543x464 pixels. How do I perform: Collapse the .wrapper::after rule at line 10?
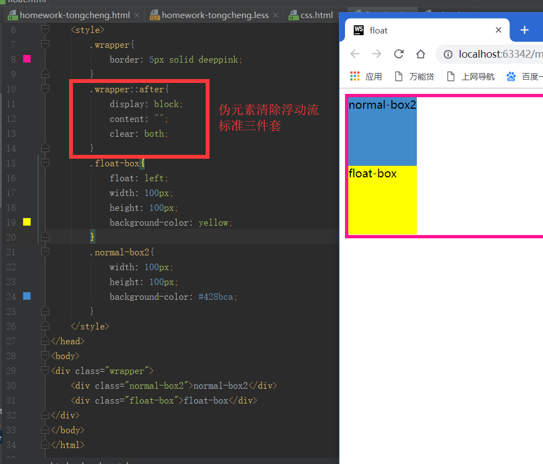click(x=45, y=89)
